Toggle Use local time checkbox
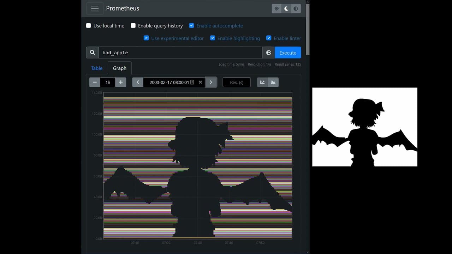The height and width of the screenshot is (254, 452). [x=89, y=26]
